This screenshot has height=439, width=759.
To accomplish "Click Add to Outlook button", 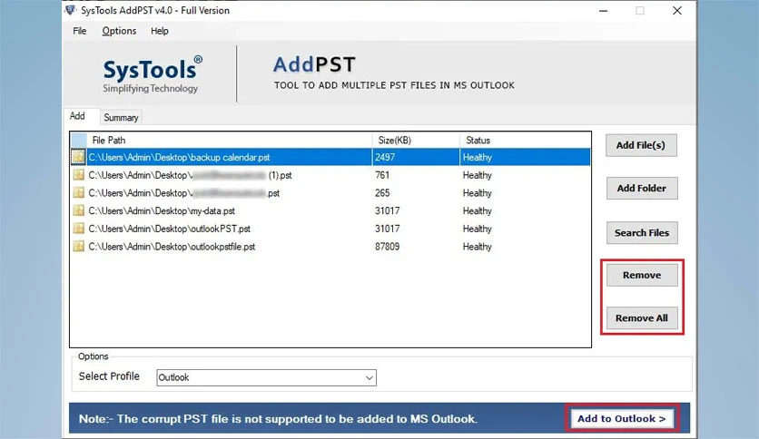I will (x=622, y=419).
